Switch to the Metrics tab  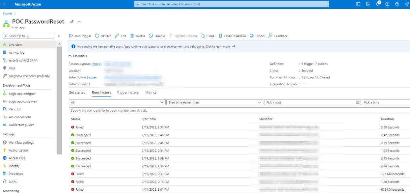click(151, 93)
